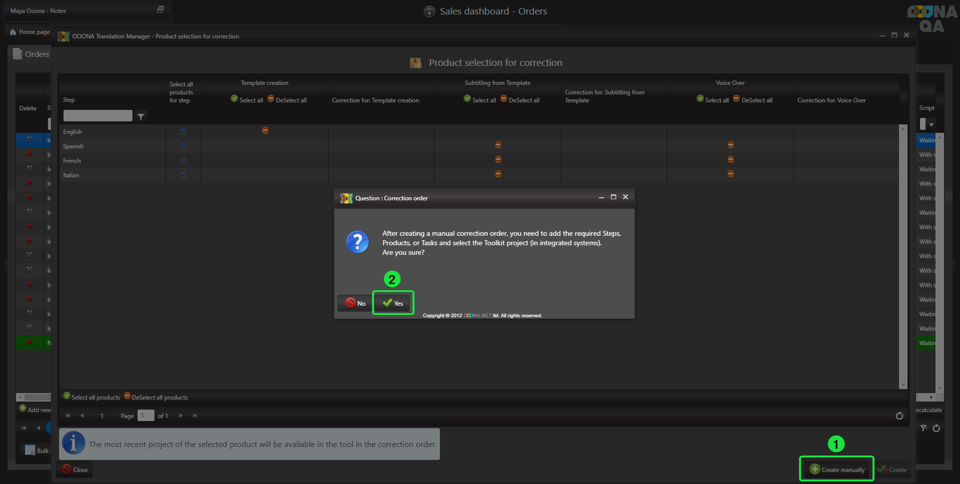Viewport: 960px width, 484px height.
Task: Go to next page in pagination
Action: tap(181, 416)
